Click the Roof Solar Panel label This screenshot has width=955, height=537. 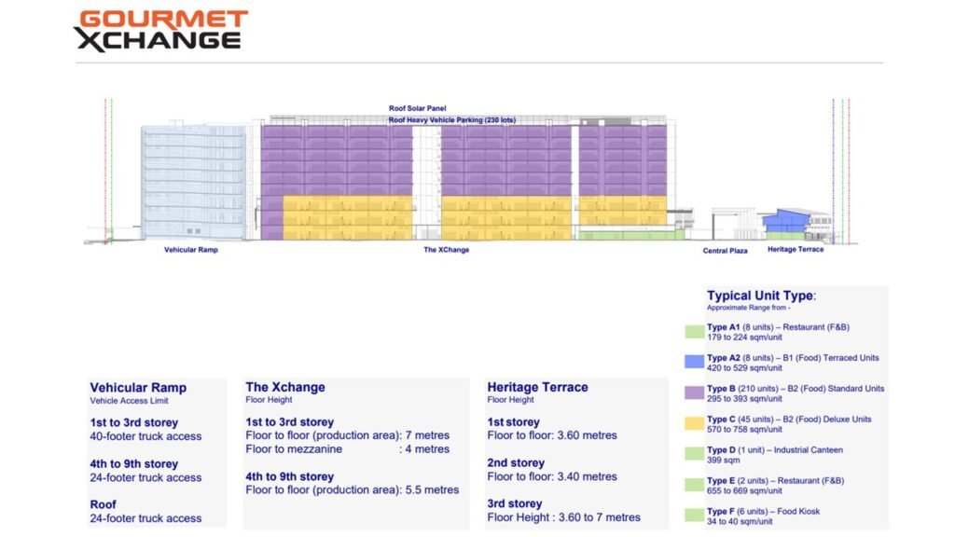pyautogui.click(x=417, y=107)
